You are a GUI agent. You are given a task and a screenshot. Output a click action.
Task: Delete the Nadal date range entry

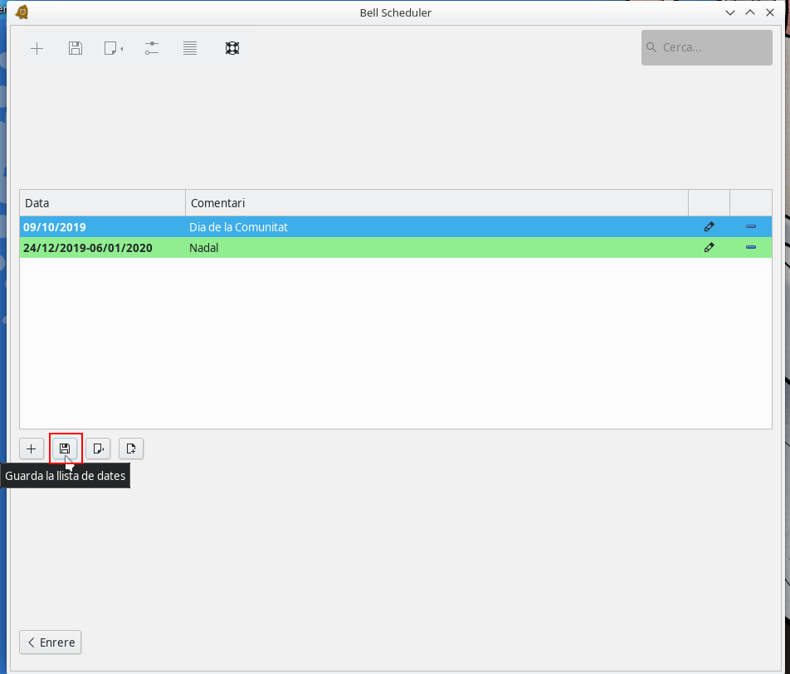tap(751, 247)
